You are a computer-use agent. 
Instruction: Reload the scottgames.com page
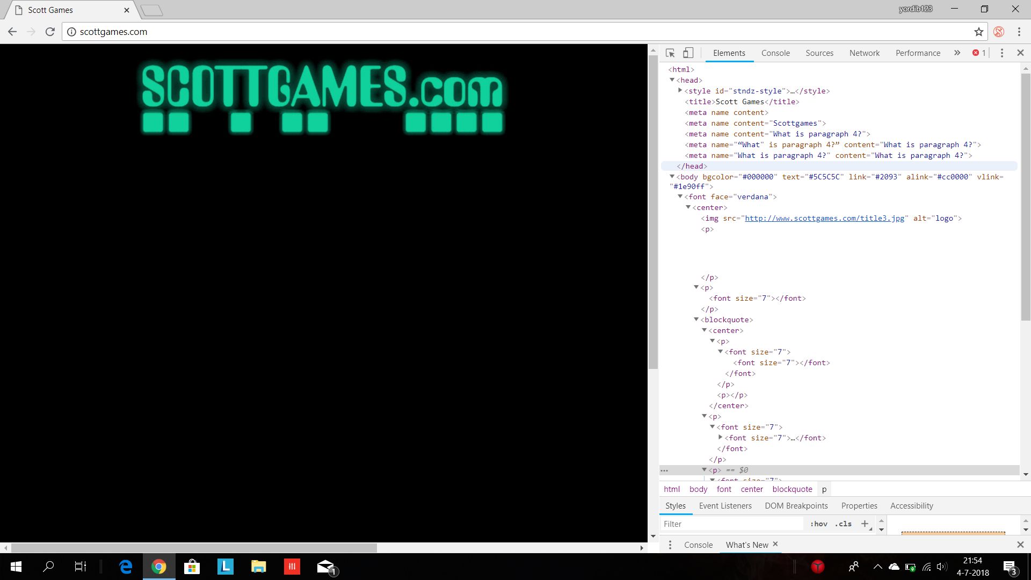pos(50,32)
